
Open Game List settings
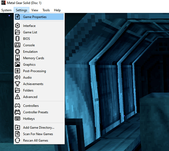39,32
